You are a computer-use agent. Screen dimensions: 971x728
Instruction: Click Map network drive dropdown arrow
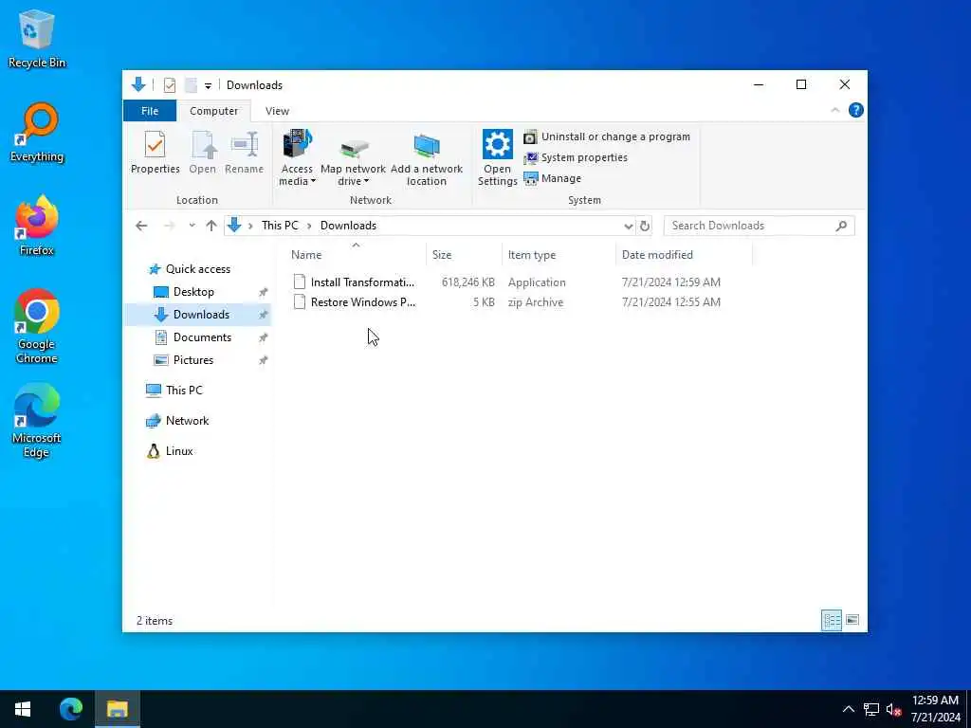click(x=366, y=181)
